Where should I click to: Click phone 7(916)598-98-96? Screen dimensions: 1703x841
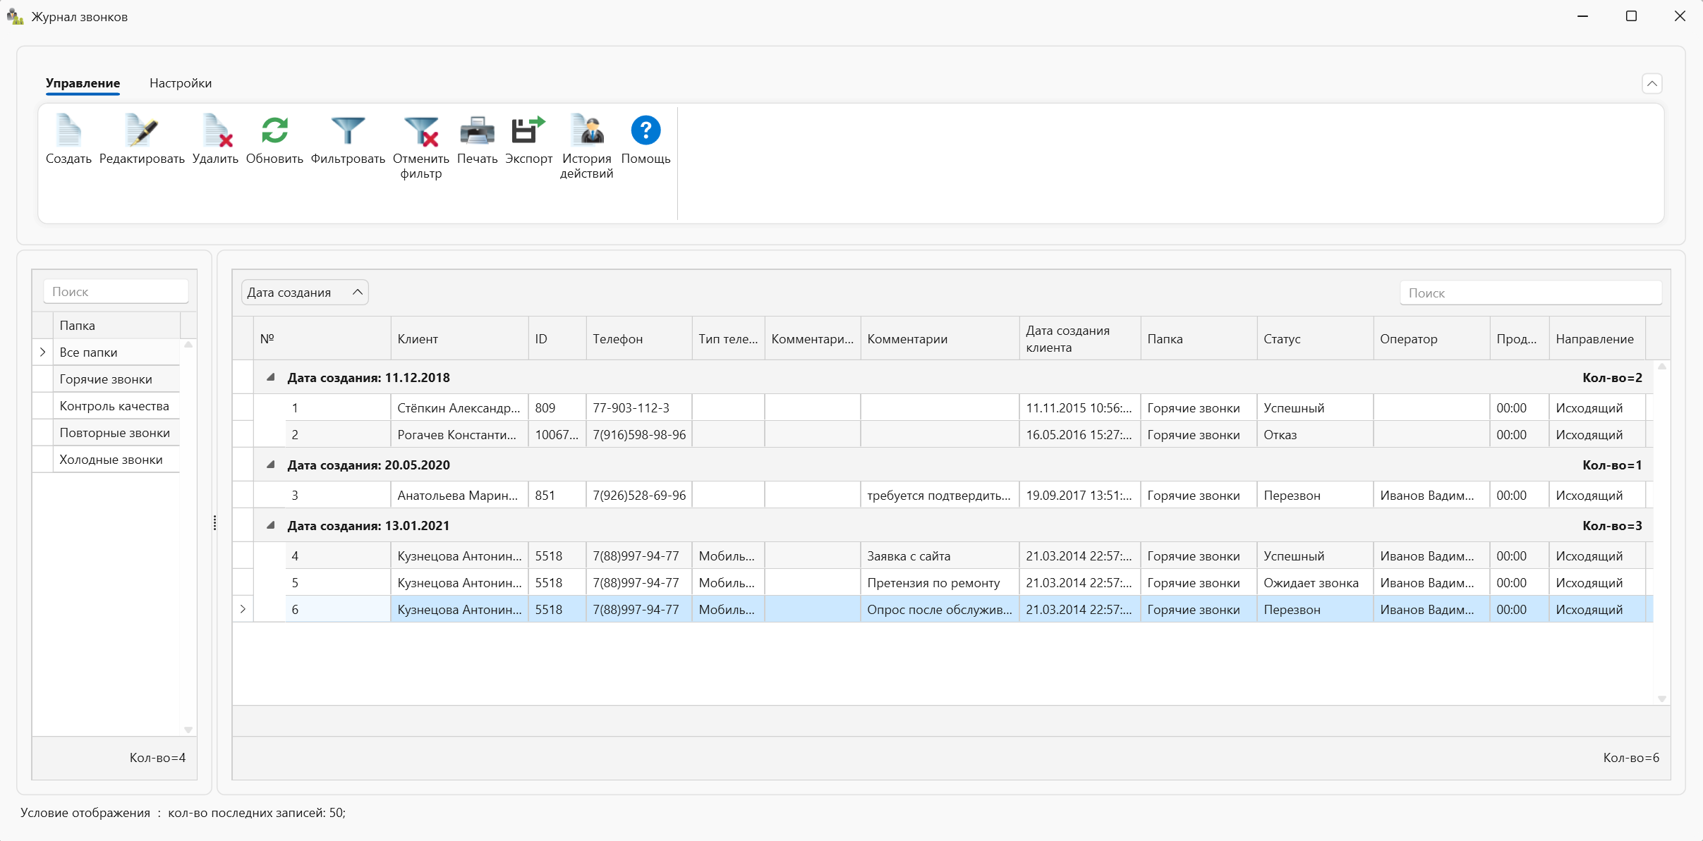tap(639, 435)
